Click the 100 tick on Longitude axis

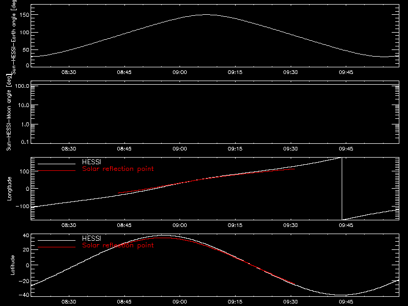pyautogui.click(x=25, y=171)
